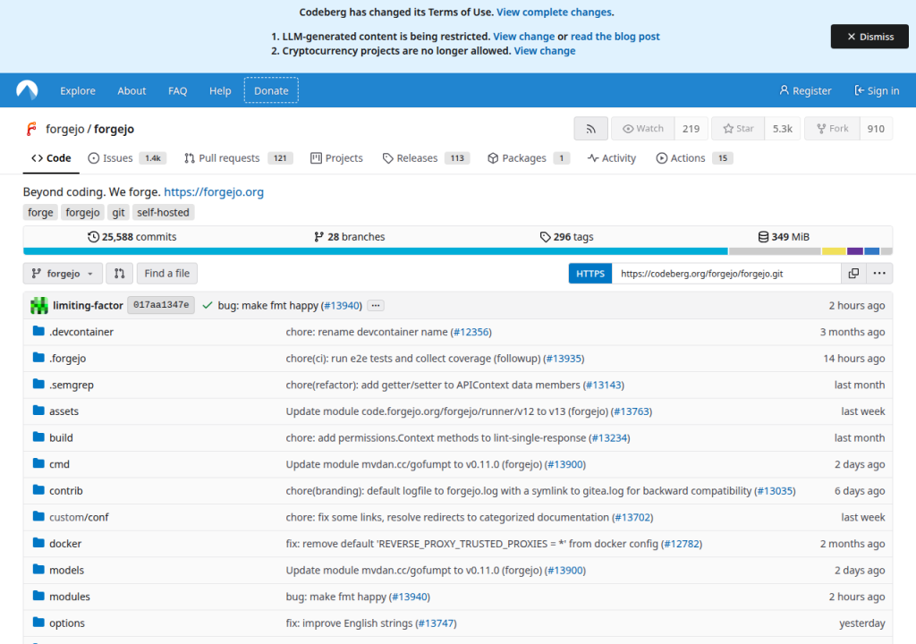Click folder icon next to .semgrep
Screen dimensions: 916x644
pos(39,385)
